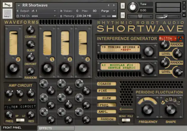Switch to the FRONT PANEL tab
This screenshot has width=187, height=131.
click(19, 128)
